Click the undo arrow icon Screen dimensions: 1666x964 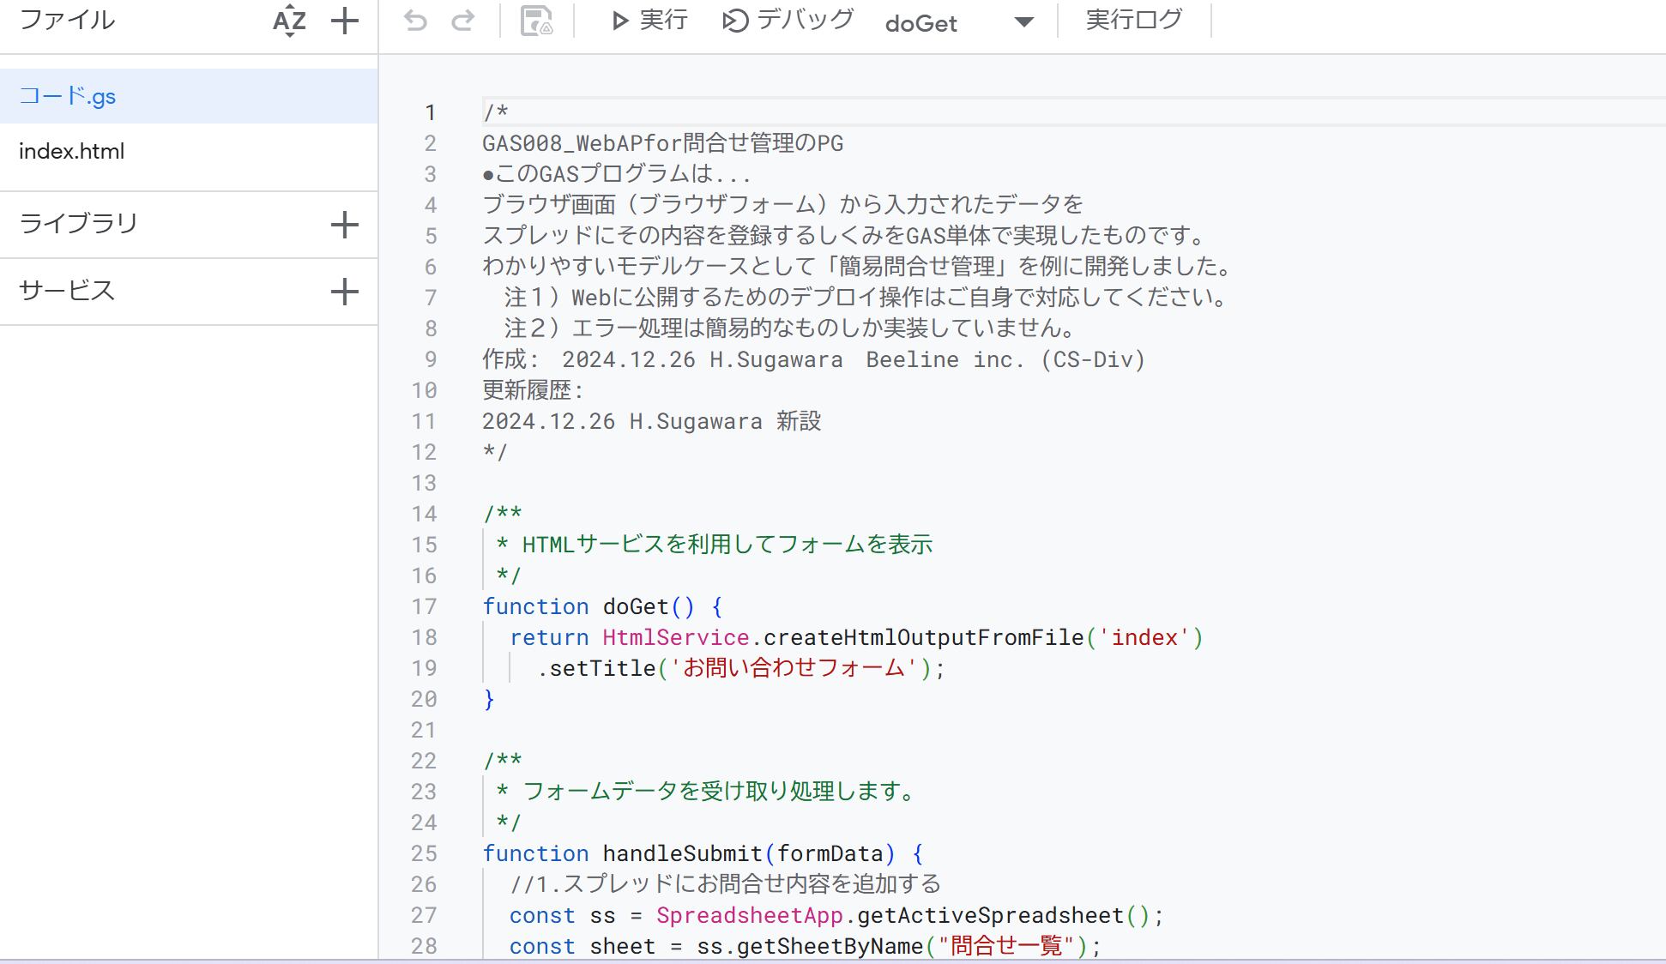[415, 21]
